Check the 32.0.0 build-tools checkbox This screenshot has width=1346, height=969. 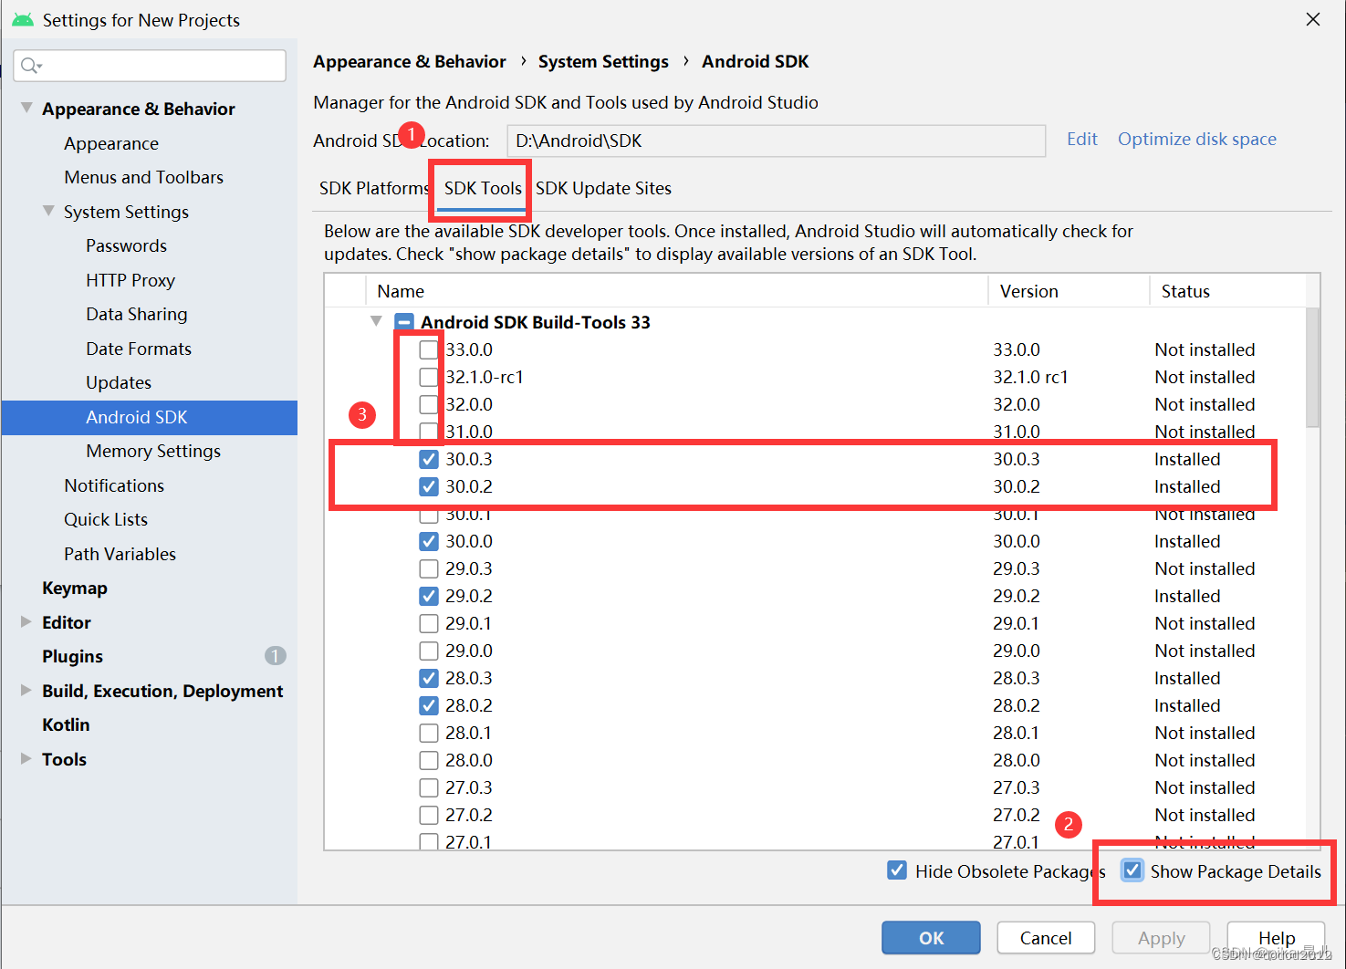[x=429, y=404]
